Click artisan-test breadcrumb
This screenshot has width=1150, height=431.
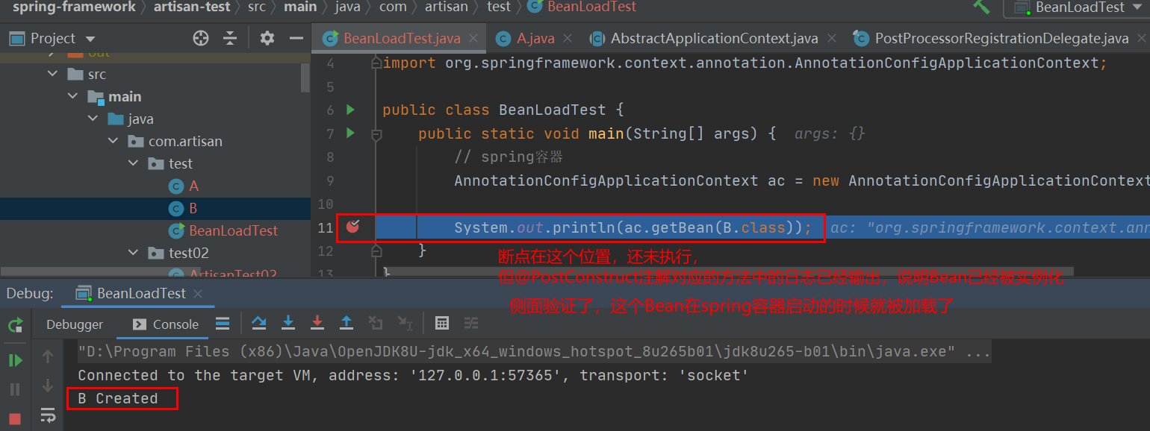pyautogui.click(x=192, y=7)
